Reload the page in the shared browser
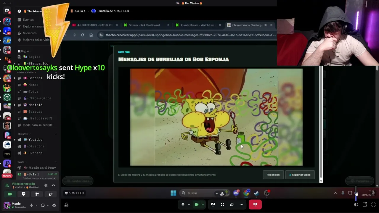The image size is (379, 213). (83, 35)
